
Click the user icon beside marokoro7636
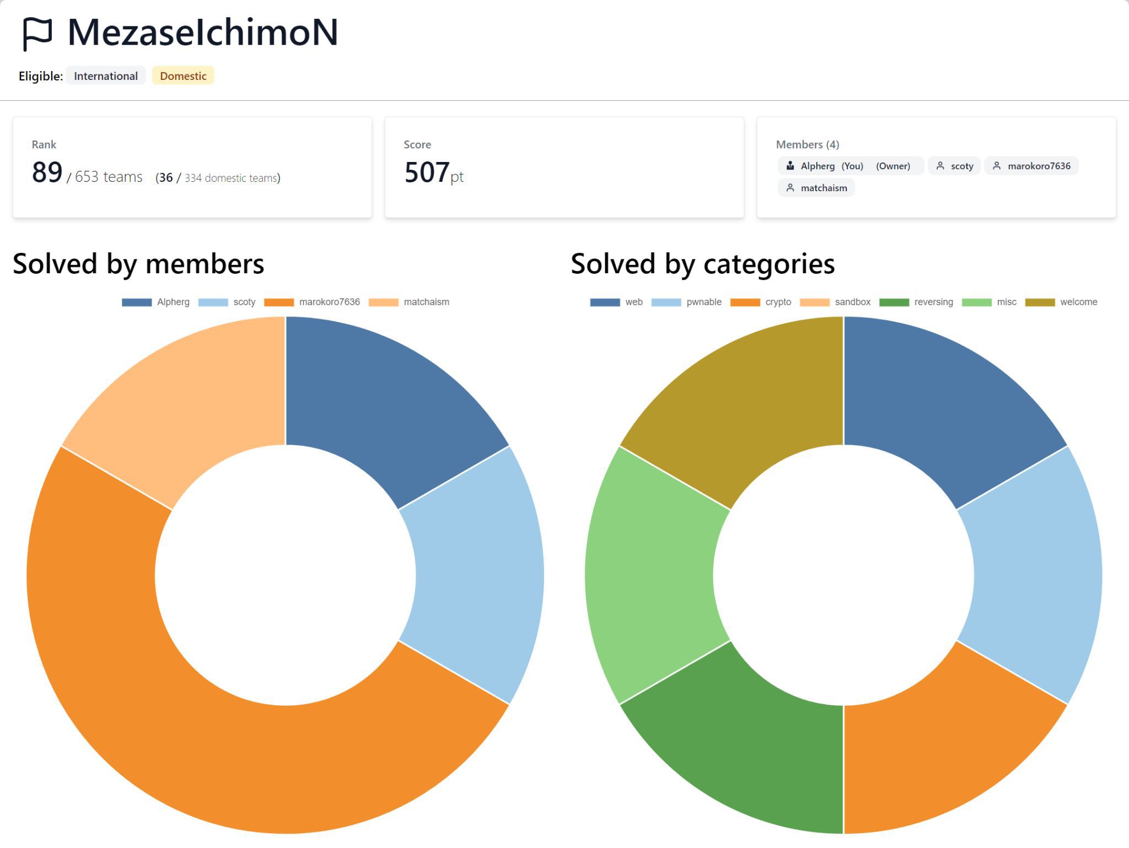click(997, 166)
